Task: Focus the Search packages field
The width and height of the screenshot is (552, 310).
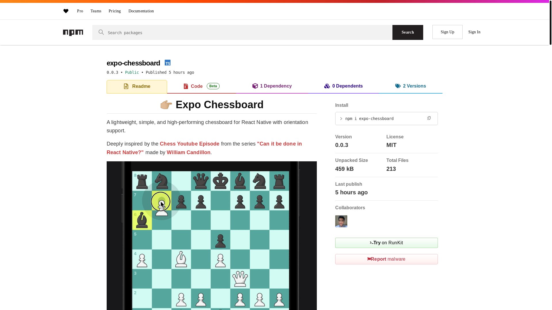Action: (x=242, y=32)
